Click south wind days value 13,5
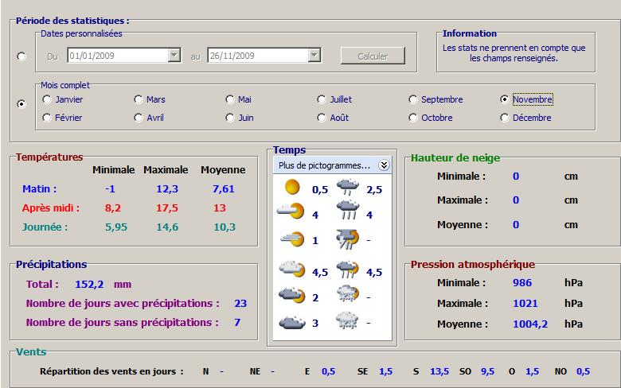 [439, 372]
